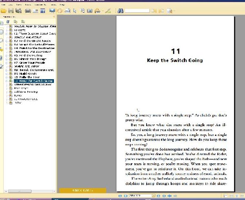The image size is (245, 200).
Task: Open the 'DIRECT THE RIDER' bookmark
Action: pos(28,37)
